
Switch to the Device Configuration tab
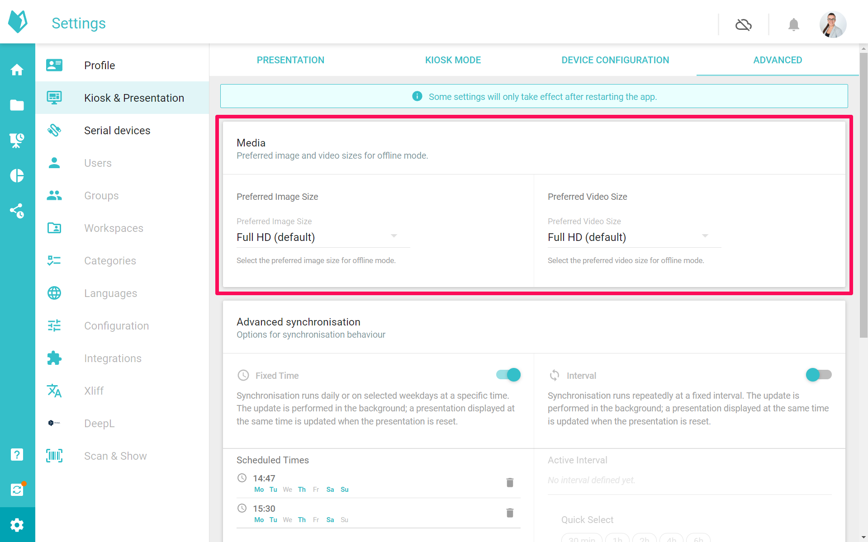click(x=615, y=60)
